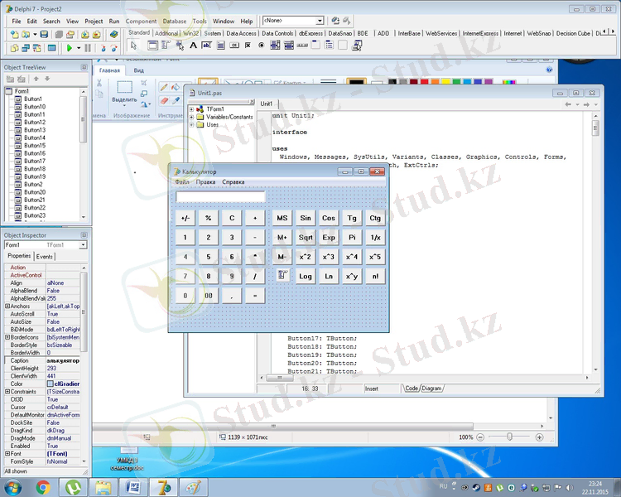Select Form1 node in Object TreeView

click(22, 91)
